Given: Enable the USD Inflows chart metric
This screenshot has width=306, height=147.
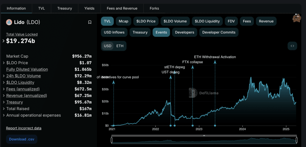Looking at the screenshot, I should (114, 32).
